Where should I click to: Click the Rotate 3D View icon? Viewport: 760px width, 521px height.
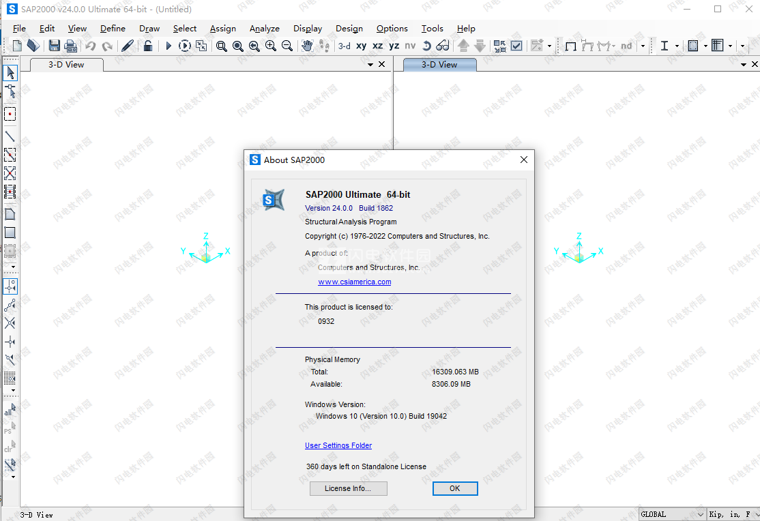[x=426, y=46]
